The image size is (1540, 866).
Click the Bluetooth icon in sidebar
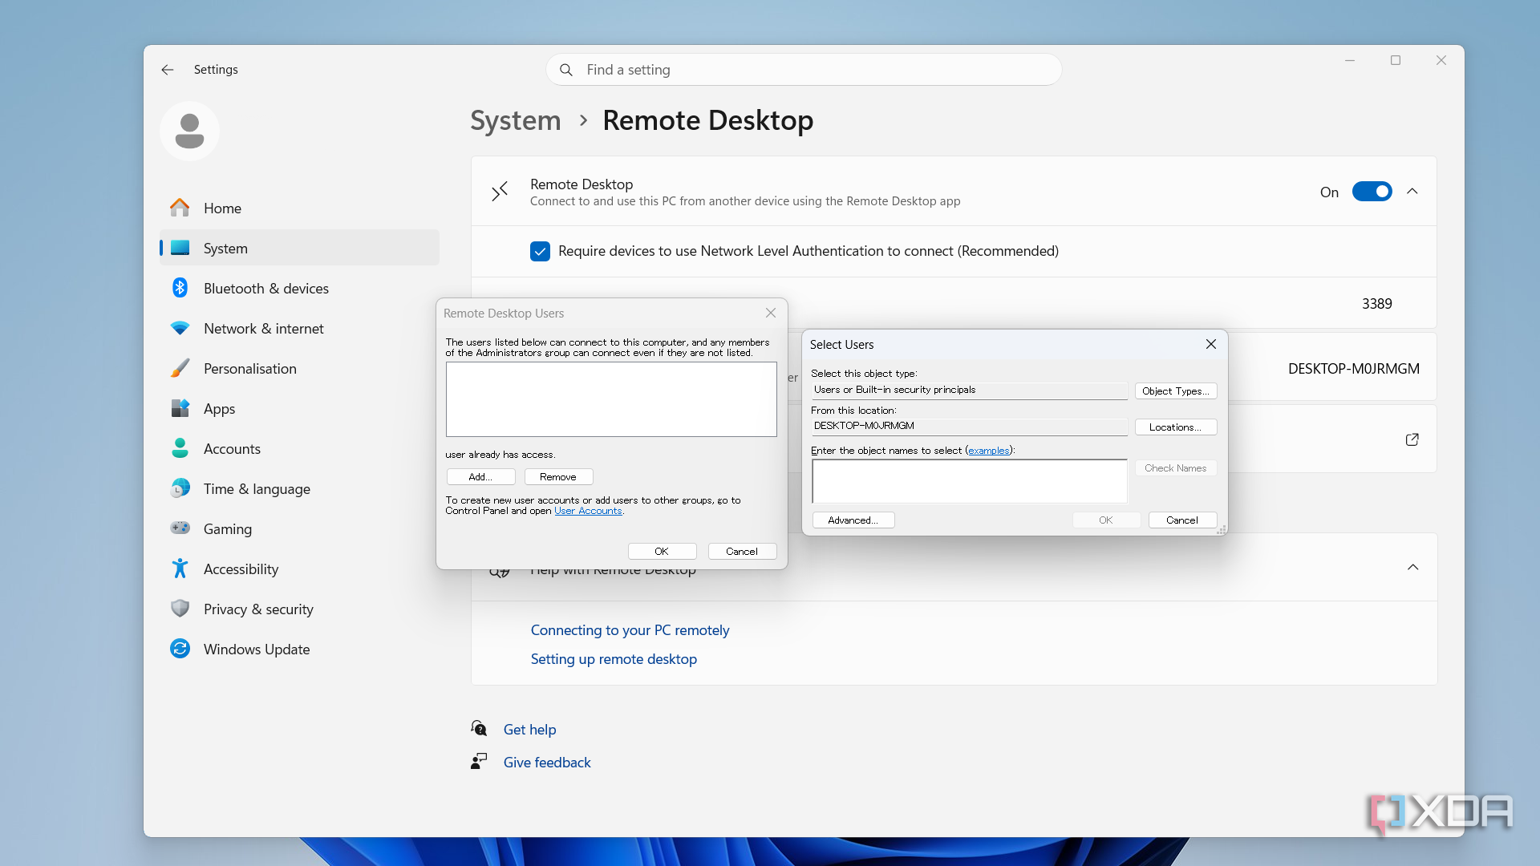click(180, 288)
